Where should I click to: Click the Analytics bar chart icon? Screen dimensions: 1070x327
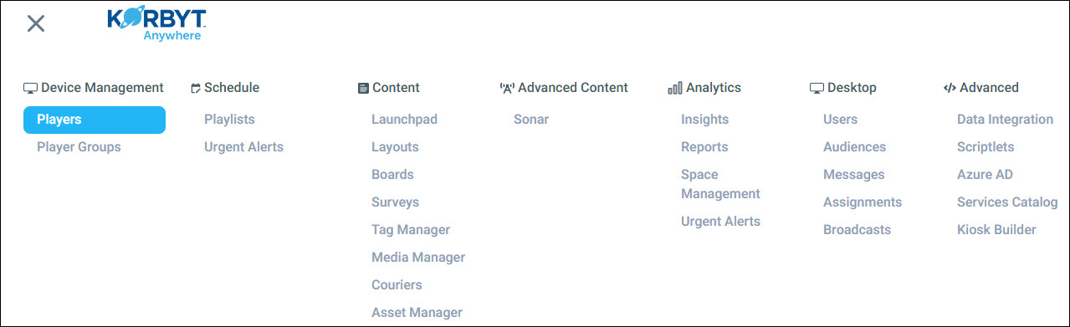coord(675,88)
